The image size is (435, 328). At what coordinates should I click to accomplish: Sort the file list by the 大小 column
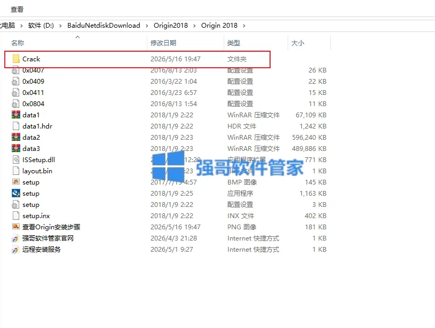coord(298,43)
